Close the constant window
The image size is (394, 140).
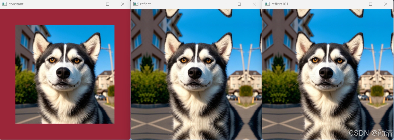123,4
